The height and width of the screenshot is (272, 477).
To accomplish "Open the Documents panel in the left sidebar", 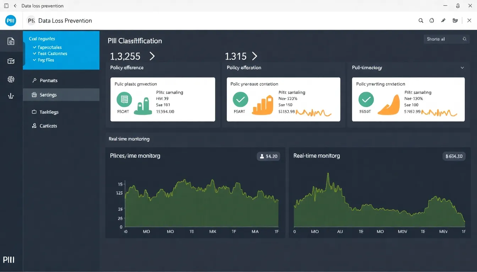I will (11, 41).
